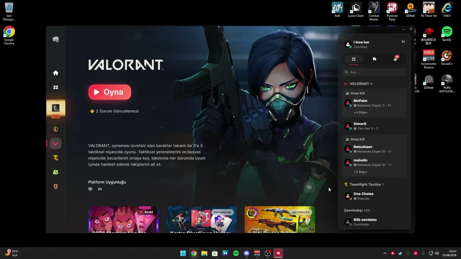
Task: Open the 02:43 Masters London video card
Action: click(124, 219)
